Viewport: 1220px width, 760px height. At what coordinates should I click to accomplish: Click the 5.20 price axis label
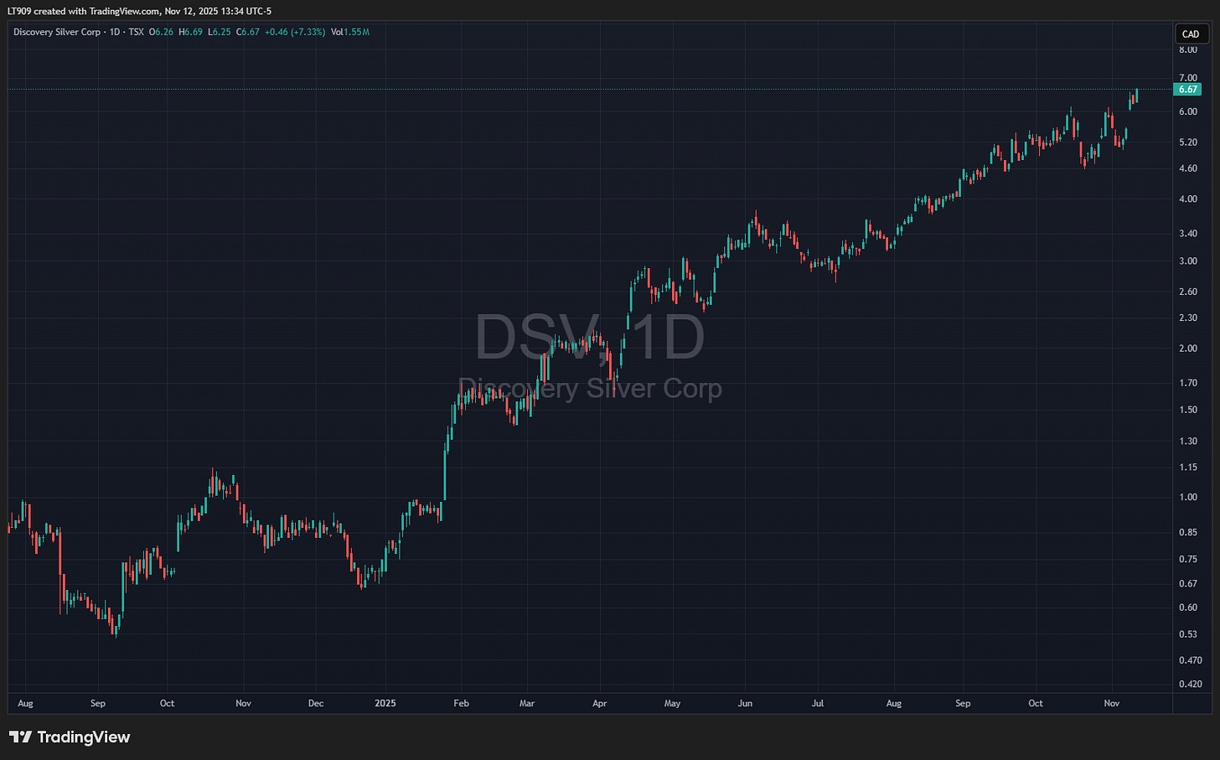[1187, 142]
